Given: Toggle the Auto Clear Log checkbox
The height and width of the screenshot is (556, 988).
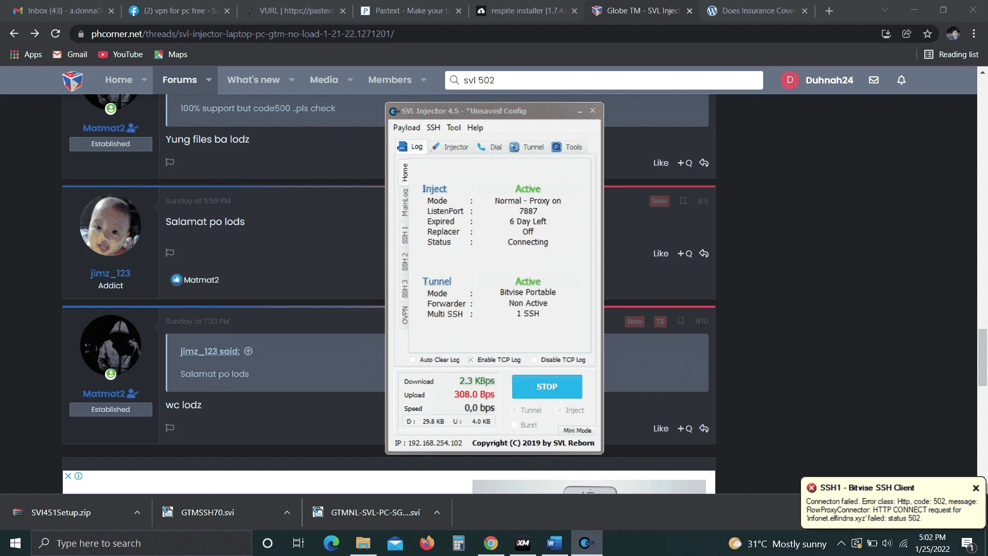Looking at the screenshot, I should (413, 360).
